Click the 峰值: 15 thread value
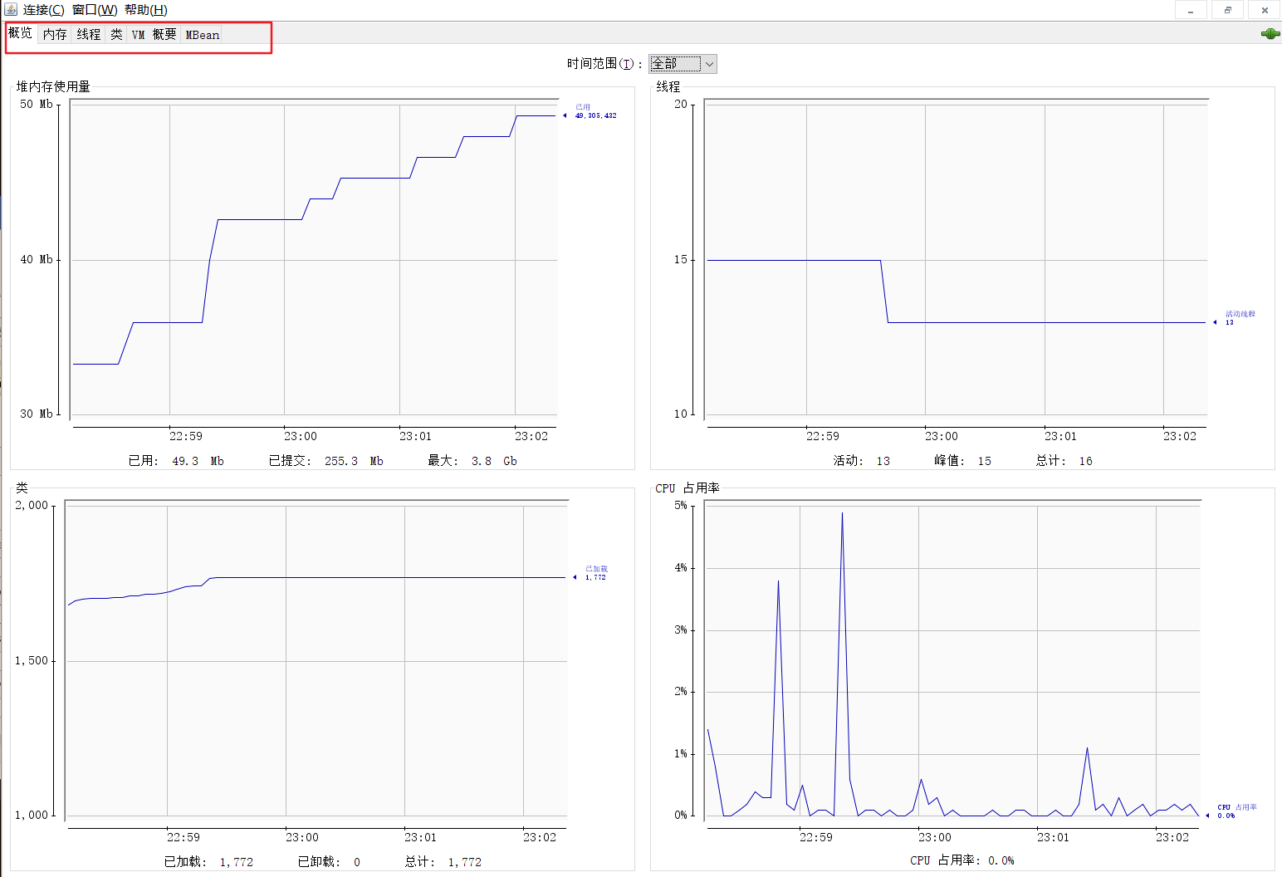Viewport: 1282px width, 877px height. [963, 461]
